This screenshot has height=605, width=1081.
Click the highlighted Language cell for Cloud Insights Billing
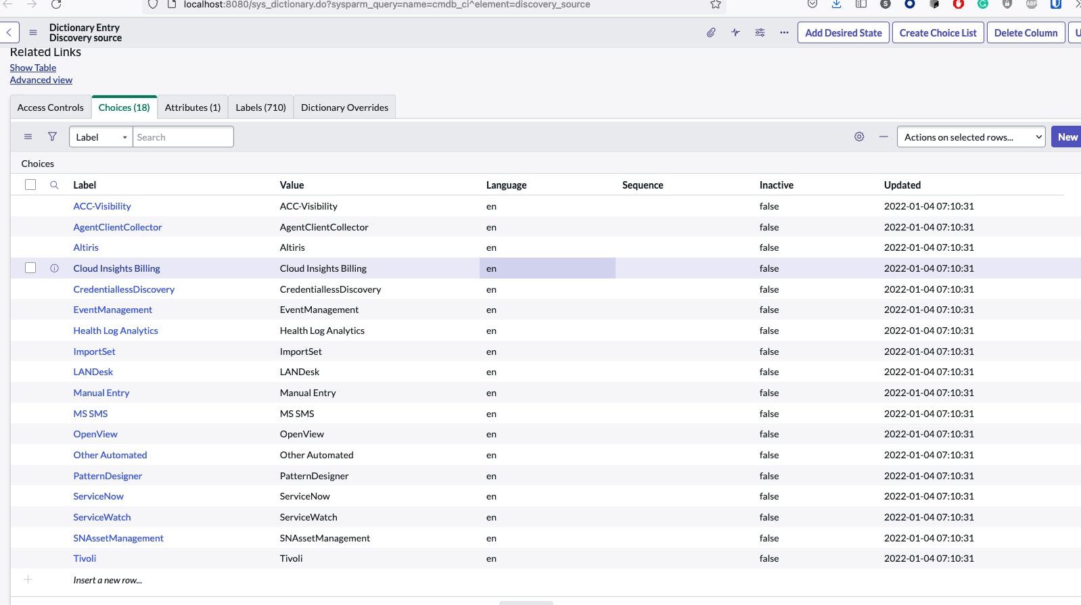(547, 268)
